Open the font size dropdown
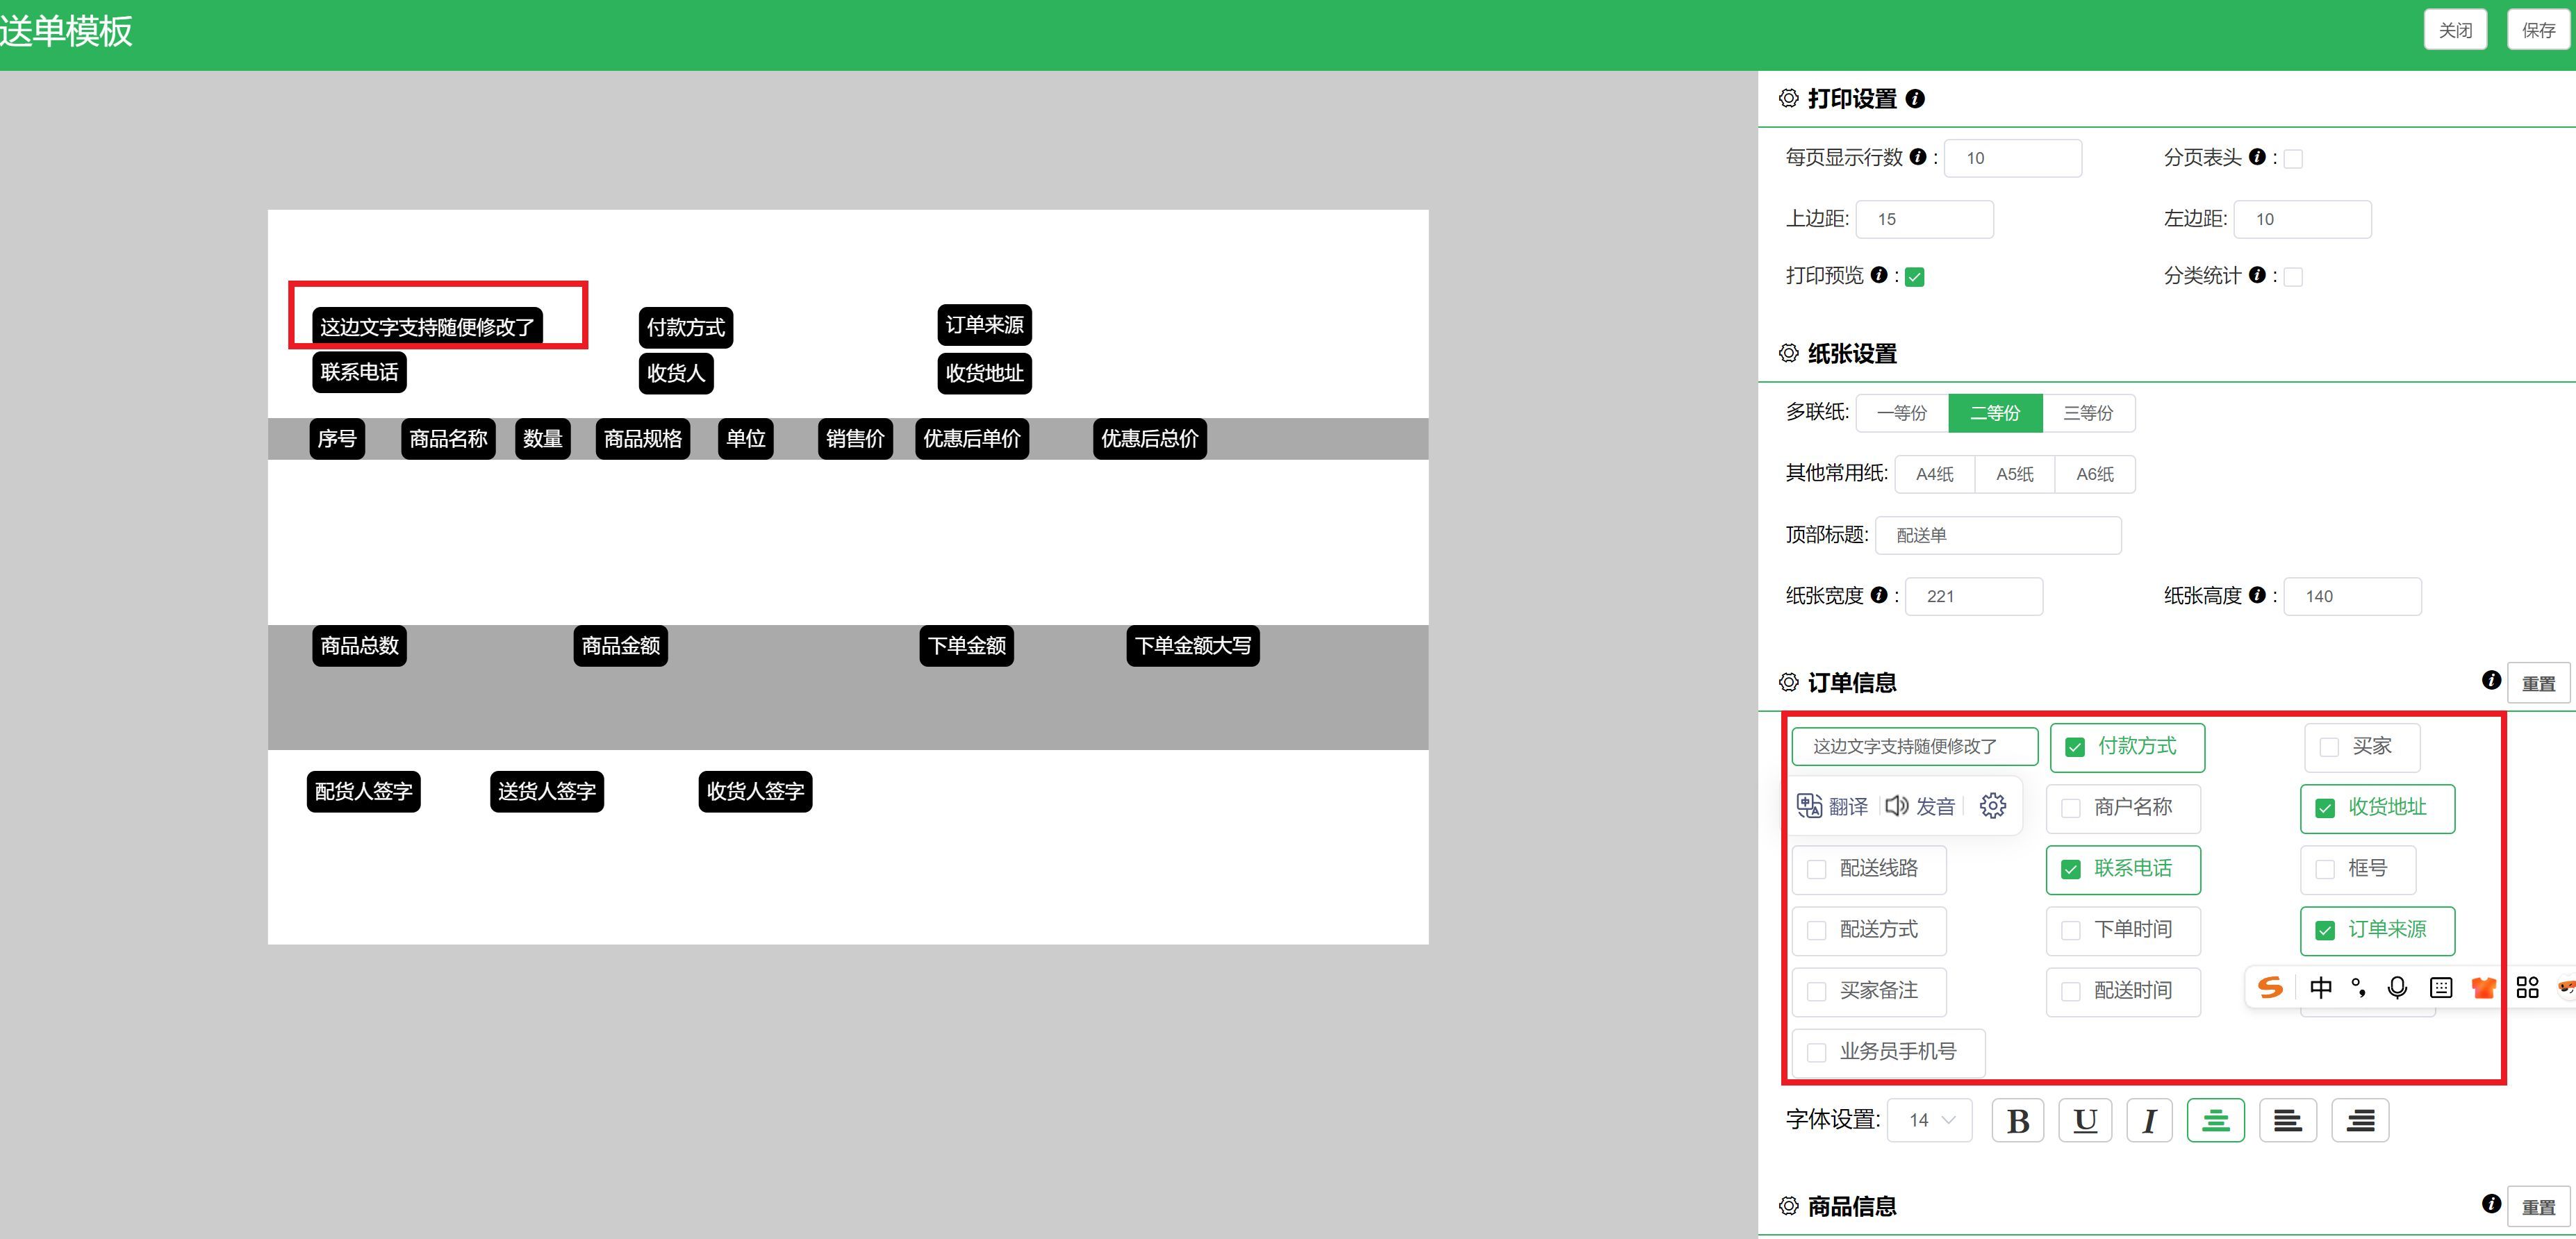Viewport: 2576px width, 1239px height. 1930,1120
